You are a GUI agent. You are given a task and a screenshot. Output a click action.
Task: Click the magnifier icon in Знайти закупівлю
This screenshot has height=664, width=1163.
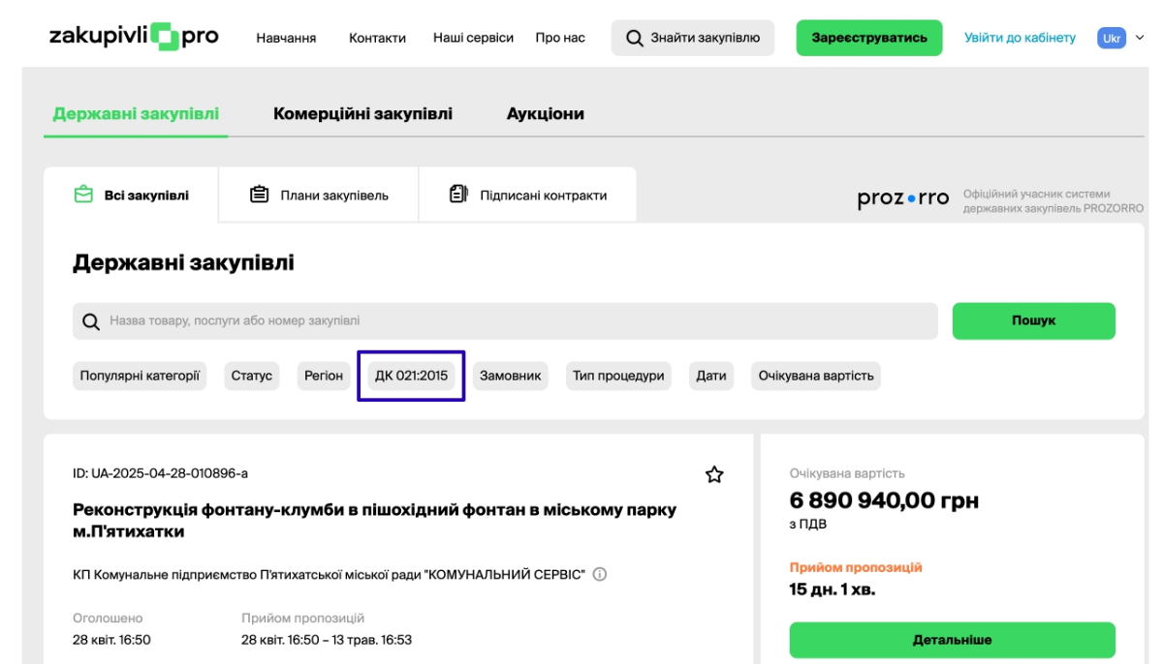pos(635,38)
